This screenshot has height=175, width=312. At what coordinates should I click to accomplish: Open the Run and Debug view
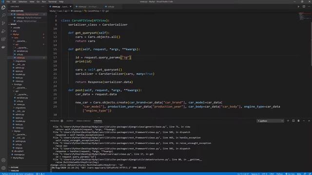[x=3, y=31]
